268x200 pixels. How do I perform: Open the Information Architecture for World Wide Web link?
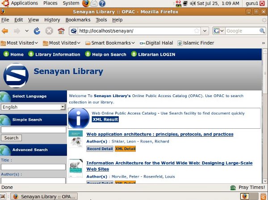click(x=169, y=166)
